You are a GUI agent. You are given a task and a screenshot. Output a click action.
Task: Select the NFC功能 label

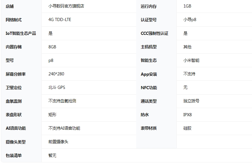coord(149,88)
